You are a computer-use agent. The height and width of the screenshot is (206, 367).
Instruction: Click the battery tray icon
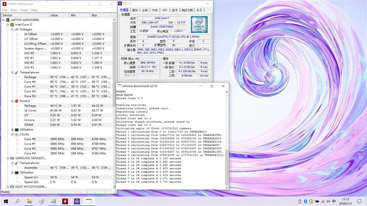317,201
